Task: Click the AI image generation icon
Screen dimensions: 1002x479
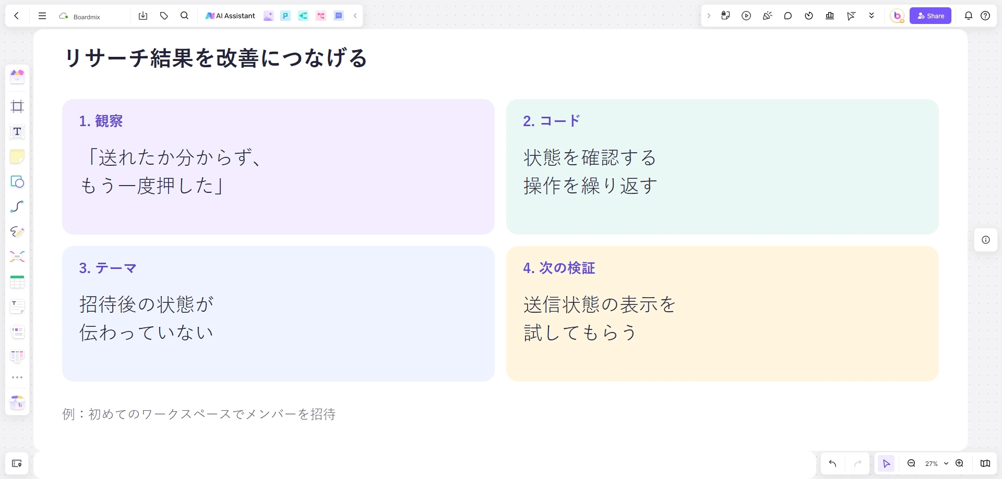Action: coord(268,16)
